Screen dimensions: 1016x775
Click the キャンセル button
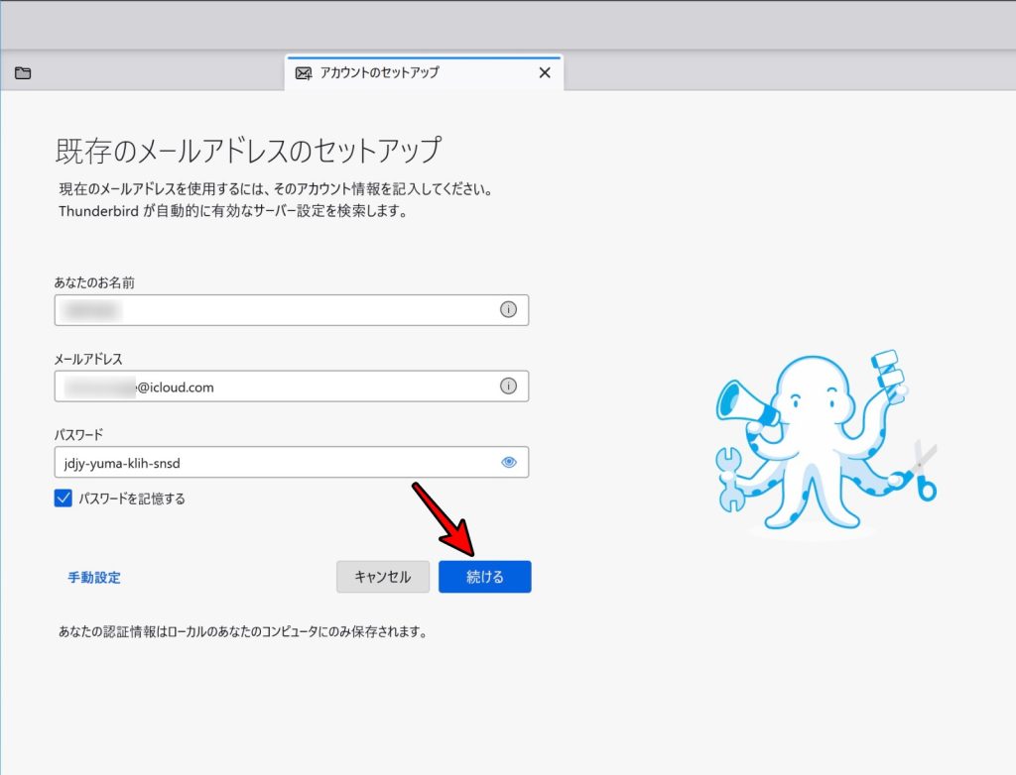[383, 576]
